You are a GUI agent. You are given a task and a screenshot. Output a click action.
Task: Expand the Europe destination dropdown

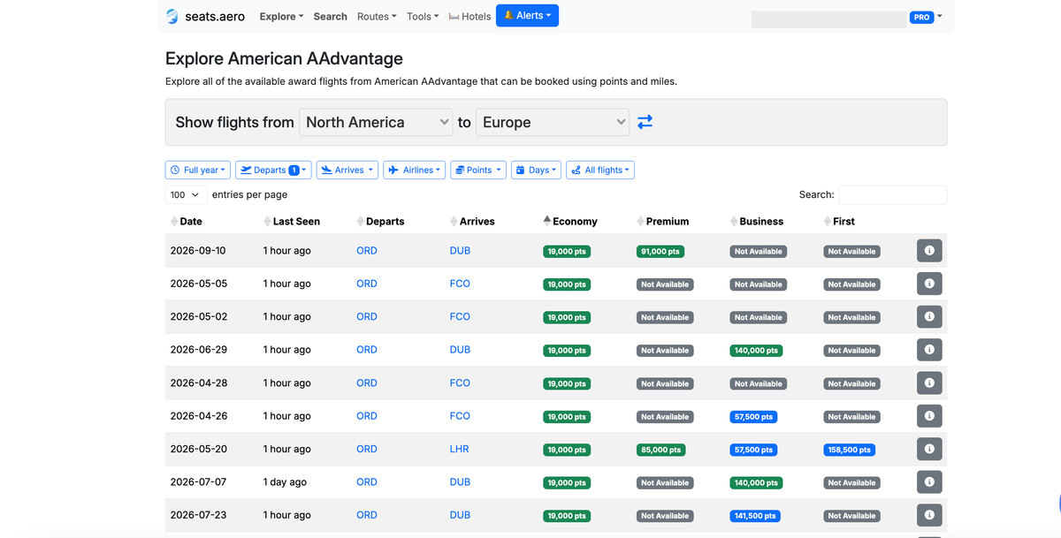553,122
